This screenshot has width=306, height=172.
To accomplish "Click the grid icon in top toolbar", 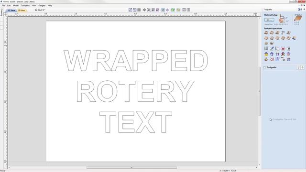I will coord(139,10).
